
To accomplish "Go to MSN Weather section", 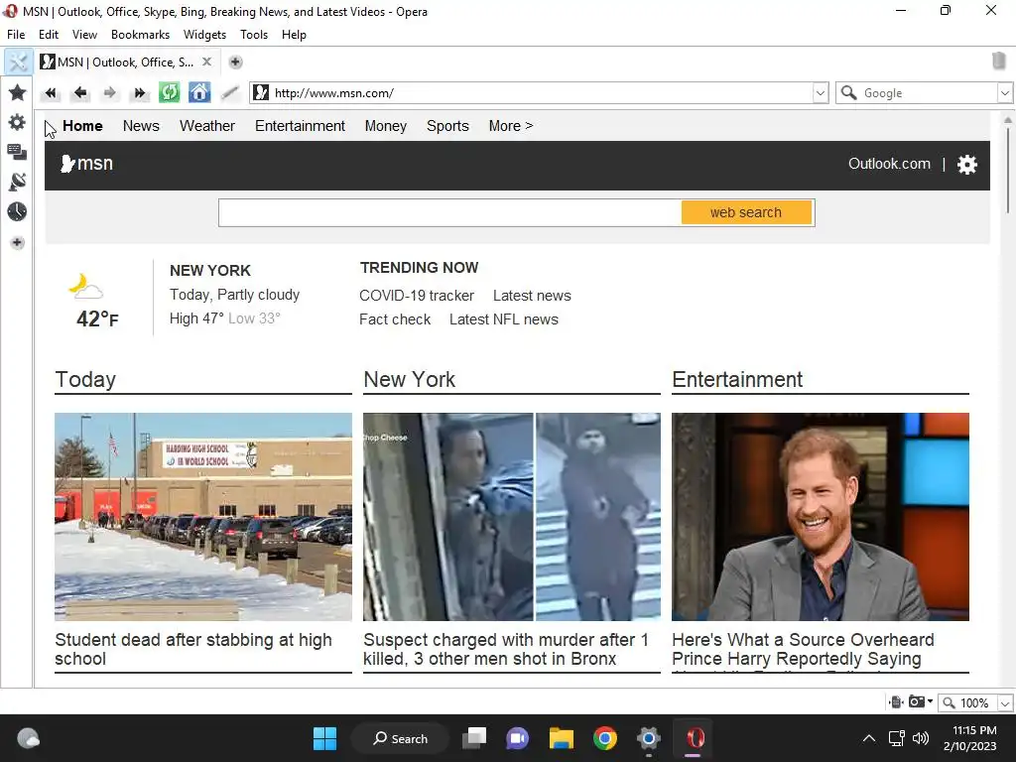I will click(x=207, y=126).
